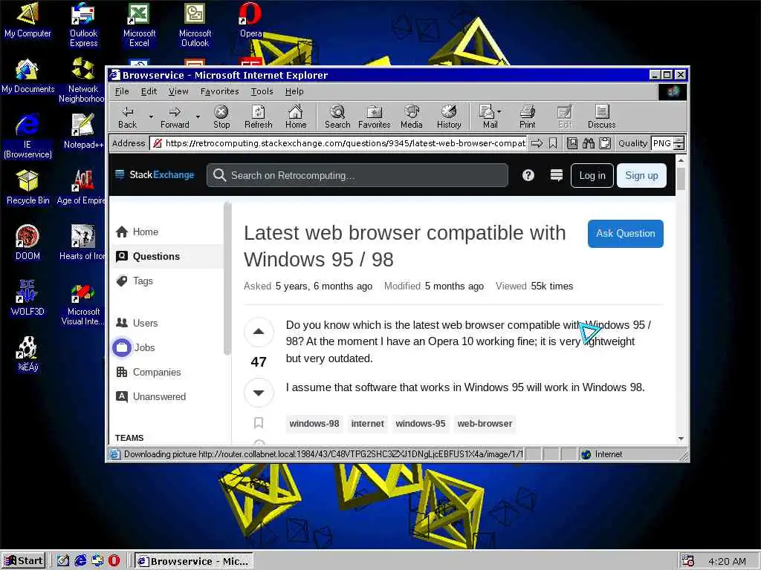Click the StackExchange logo
The width and height of the screenshot is (761, 570).
155,174
